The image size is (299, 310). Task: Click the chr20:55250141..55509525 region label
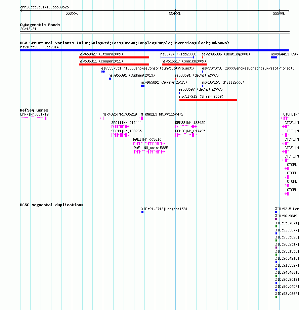(x=44, y=7)
